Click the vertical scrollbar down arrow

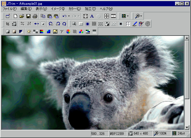pyautogui.click(x=187, y=127)
